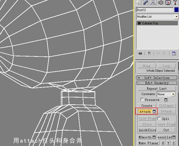Open the Hierarchy panel tab
179x146 pixels.
click(x=153, y=3)
